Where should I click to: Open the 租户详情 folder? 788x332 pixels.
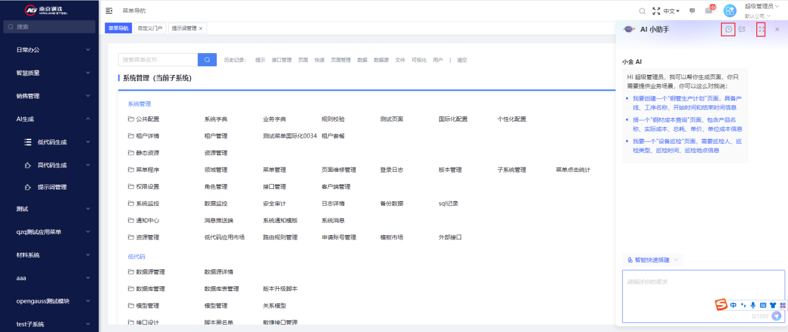point(143,136)
